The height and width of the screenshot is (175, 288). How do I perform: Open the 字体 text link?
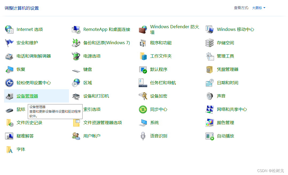coord(21,149)
